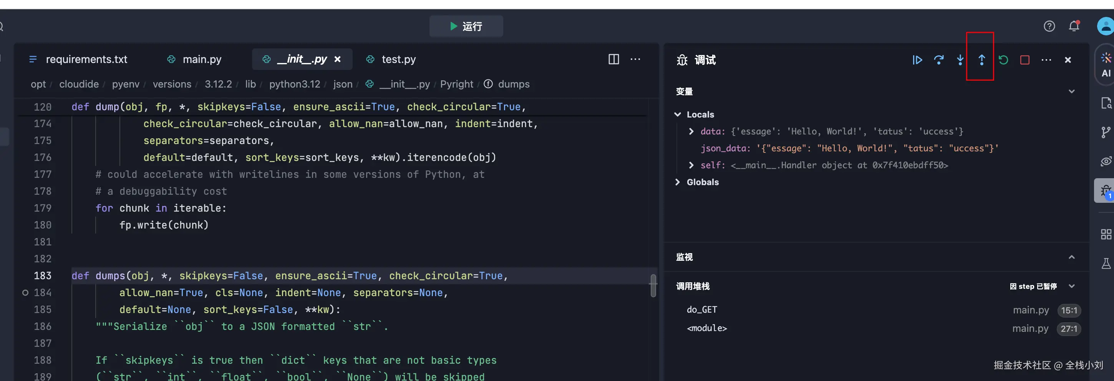
Task: Collapse the Locals variables group
Action: coord(678,114)
